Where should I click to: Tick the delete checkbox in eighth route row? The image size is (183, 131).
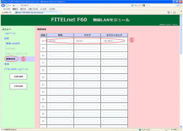[x=43, y=92]
